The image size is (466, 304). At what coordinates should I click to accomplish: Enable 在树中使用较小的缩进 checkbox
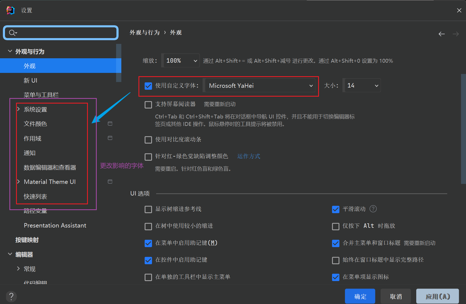pos(148,226)
